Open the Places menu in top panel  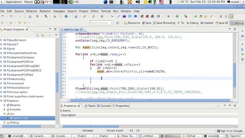coord(28,2)
